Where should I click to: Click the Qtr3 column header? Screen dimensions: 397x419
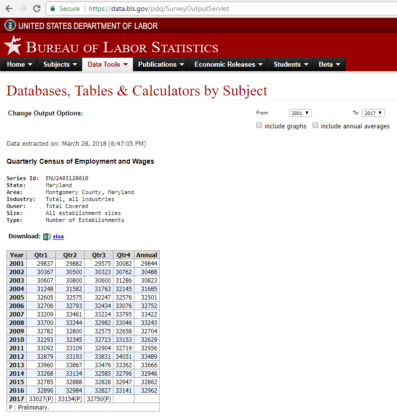point(99,255)
